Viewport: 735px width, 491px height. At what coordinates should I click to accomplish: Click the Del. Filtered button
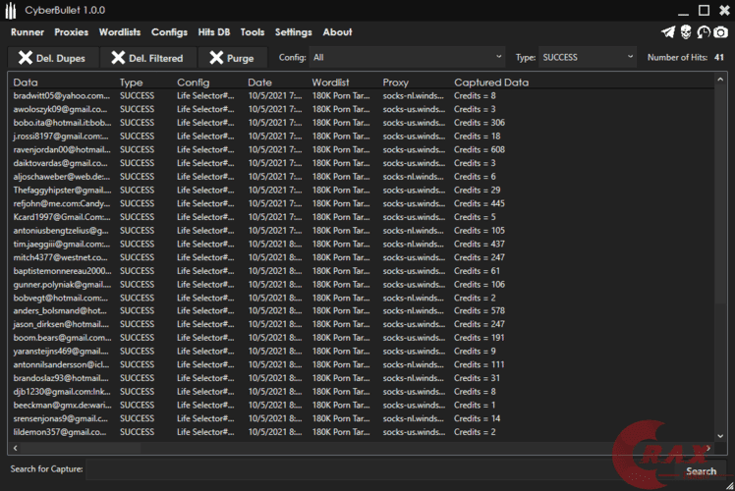tap(147, 58)
